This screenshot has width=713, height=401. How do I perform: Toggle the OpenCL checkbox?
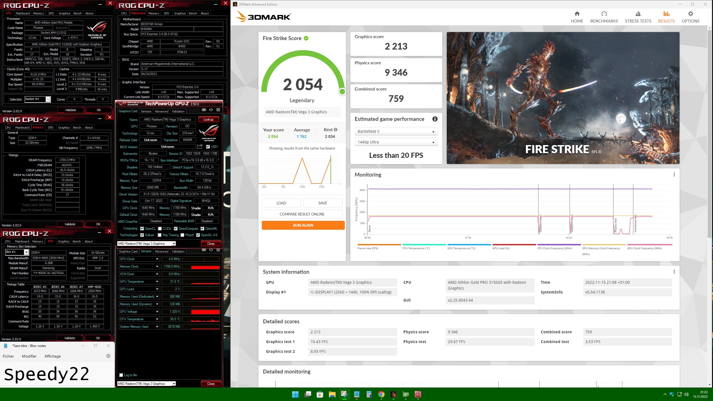pyautogui.click(x=142, y=229)
